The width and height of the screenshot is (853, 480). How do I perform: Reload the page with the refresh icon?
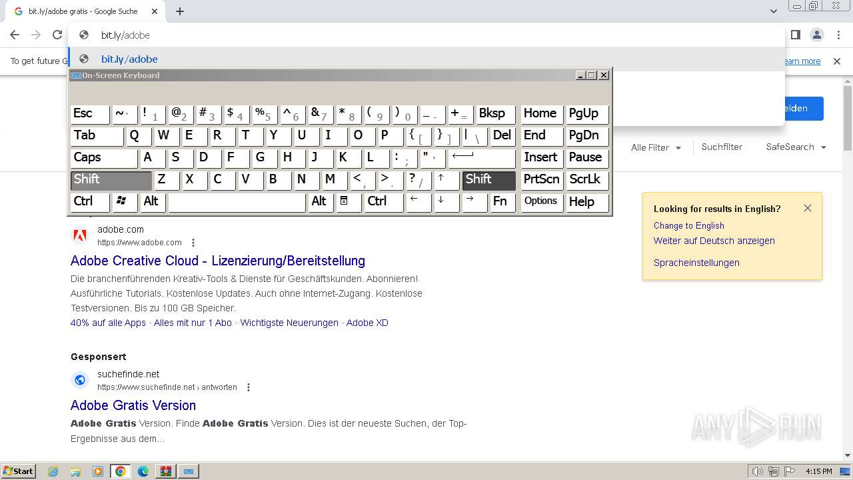pyautogui.click(x=57, y=35)
